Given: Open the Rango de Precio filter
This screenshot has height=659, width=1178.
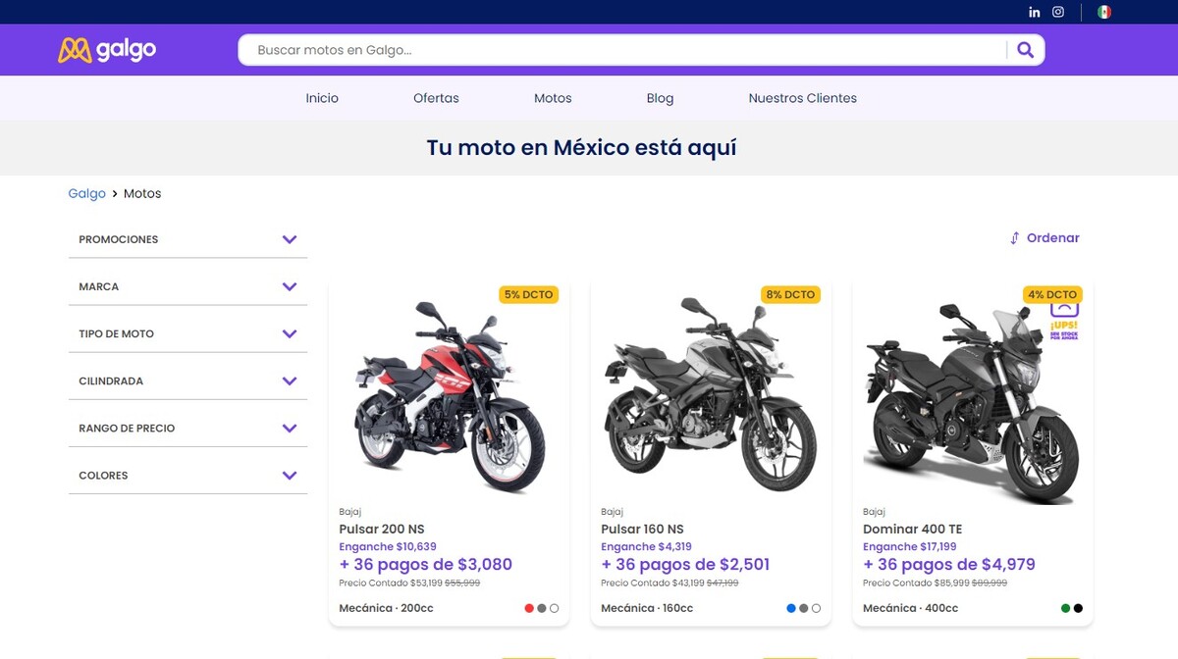Looking at the screenshot, I should 289,428.
